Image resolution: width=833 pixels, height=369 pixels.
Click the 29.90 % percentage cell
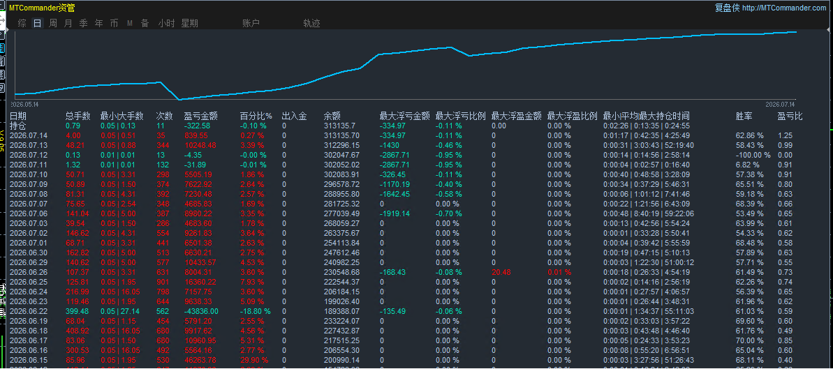pyautogui.click(x=254, y=360)
